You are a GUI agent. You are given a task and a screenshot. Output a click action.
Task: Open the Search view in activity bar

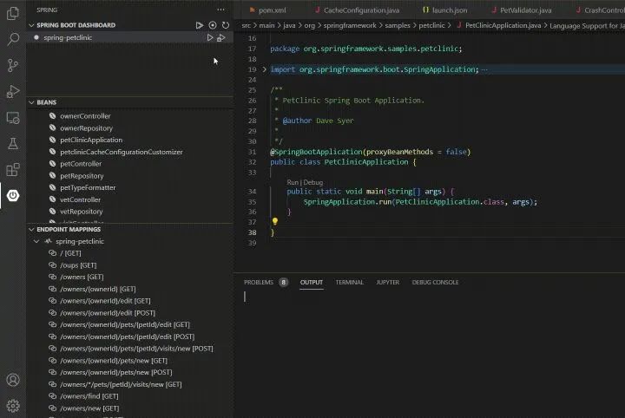tap(13, 40)
